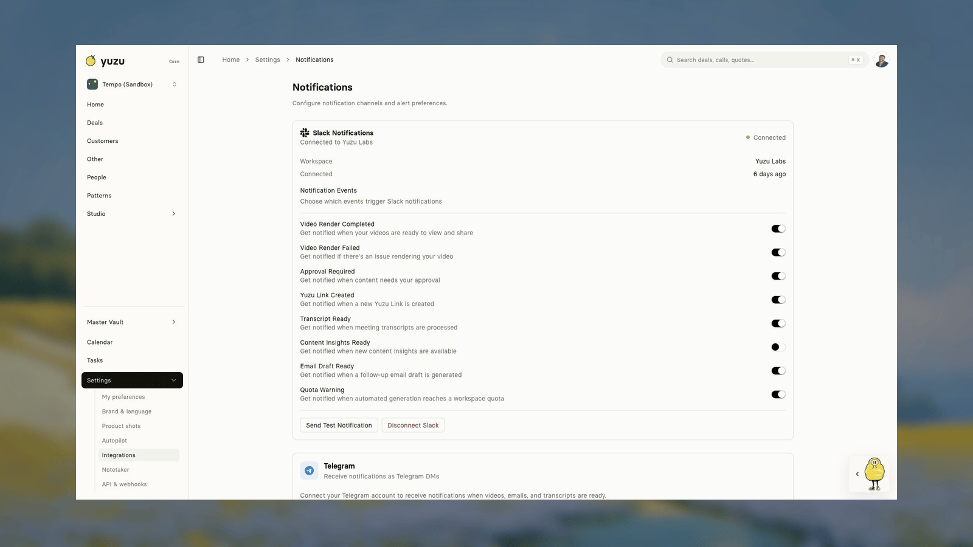Click Send Test Notification button

pos(339,425)
